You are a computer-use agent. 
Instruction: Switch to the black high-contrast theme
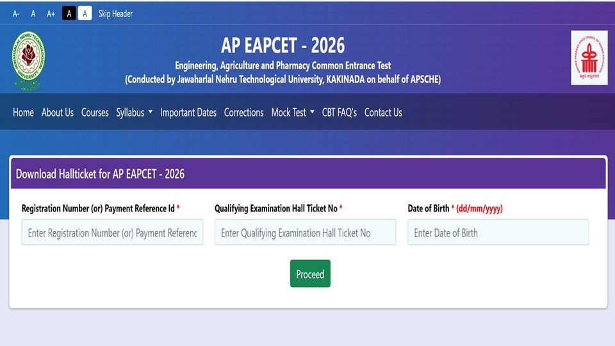tap(69, 13)
